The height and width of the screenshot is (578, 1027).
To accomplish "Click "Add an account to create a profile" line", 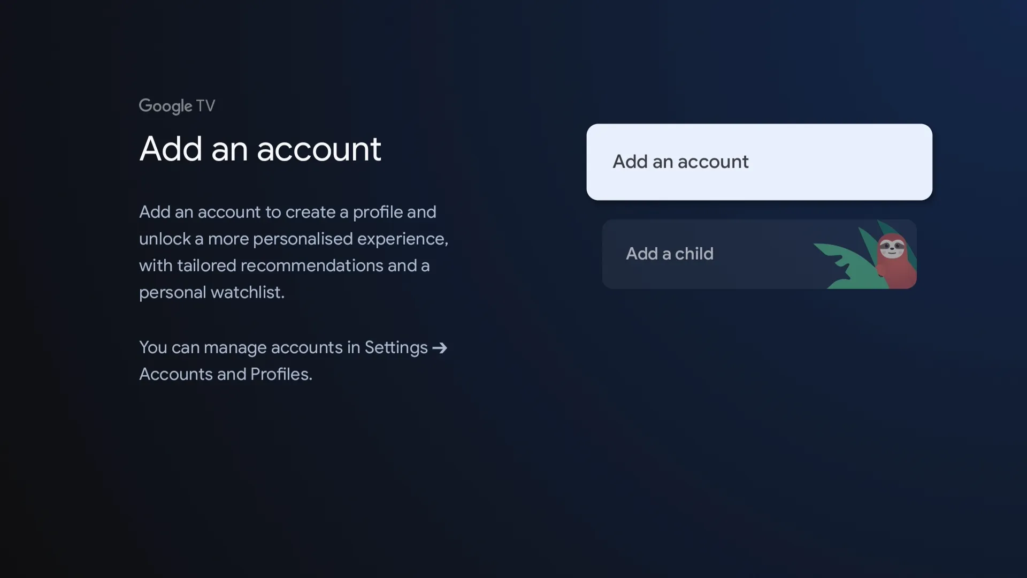I will coord(287,212).
